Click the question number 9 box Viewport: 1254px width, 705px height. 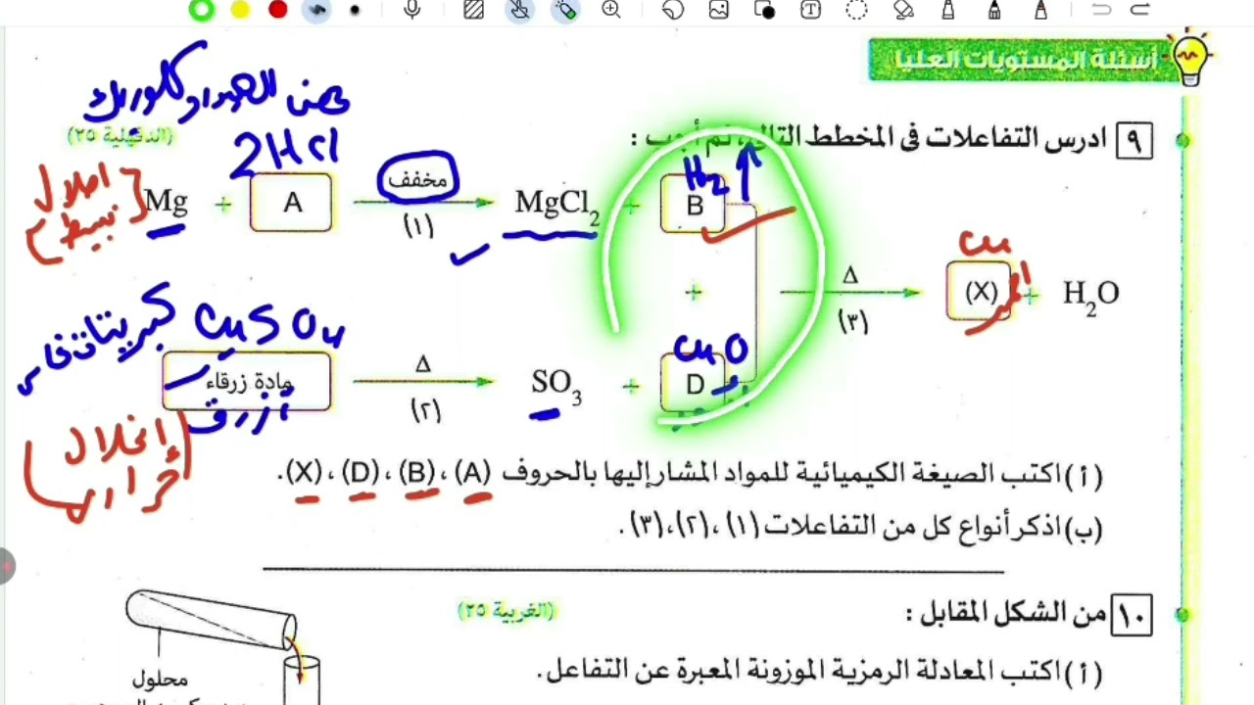click(x=1133, y=141)
